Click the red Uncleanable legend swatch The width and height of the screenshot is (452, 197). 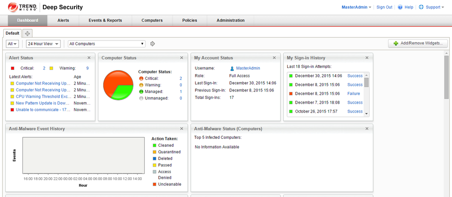click(154, 184)
